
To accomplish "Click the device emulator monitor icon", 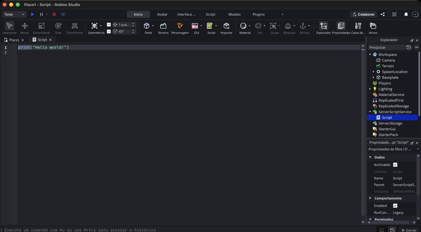I will 63,14.
